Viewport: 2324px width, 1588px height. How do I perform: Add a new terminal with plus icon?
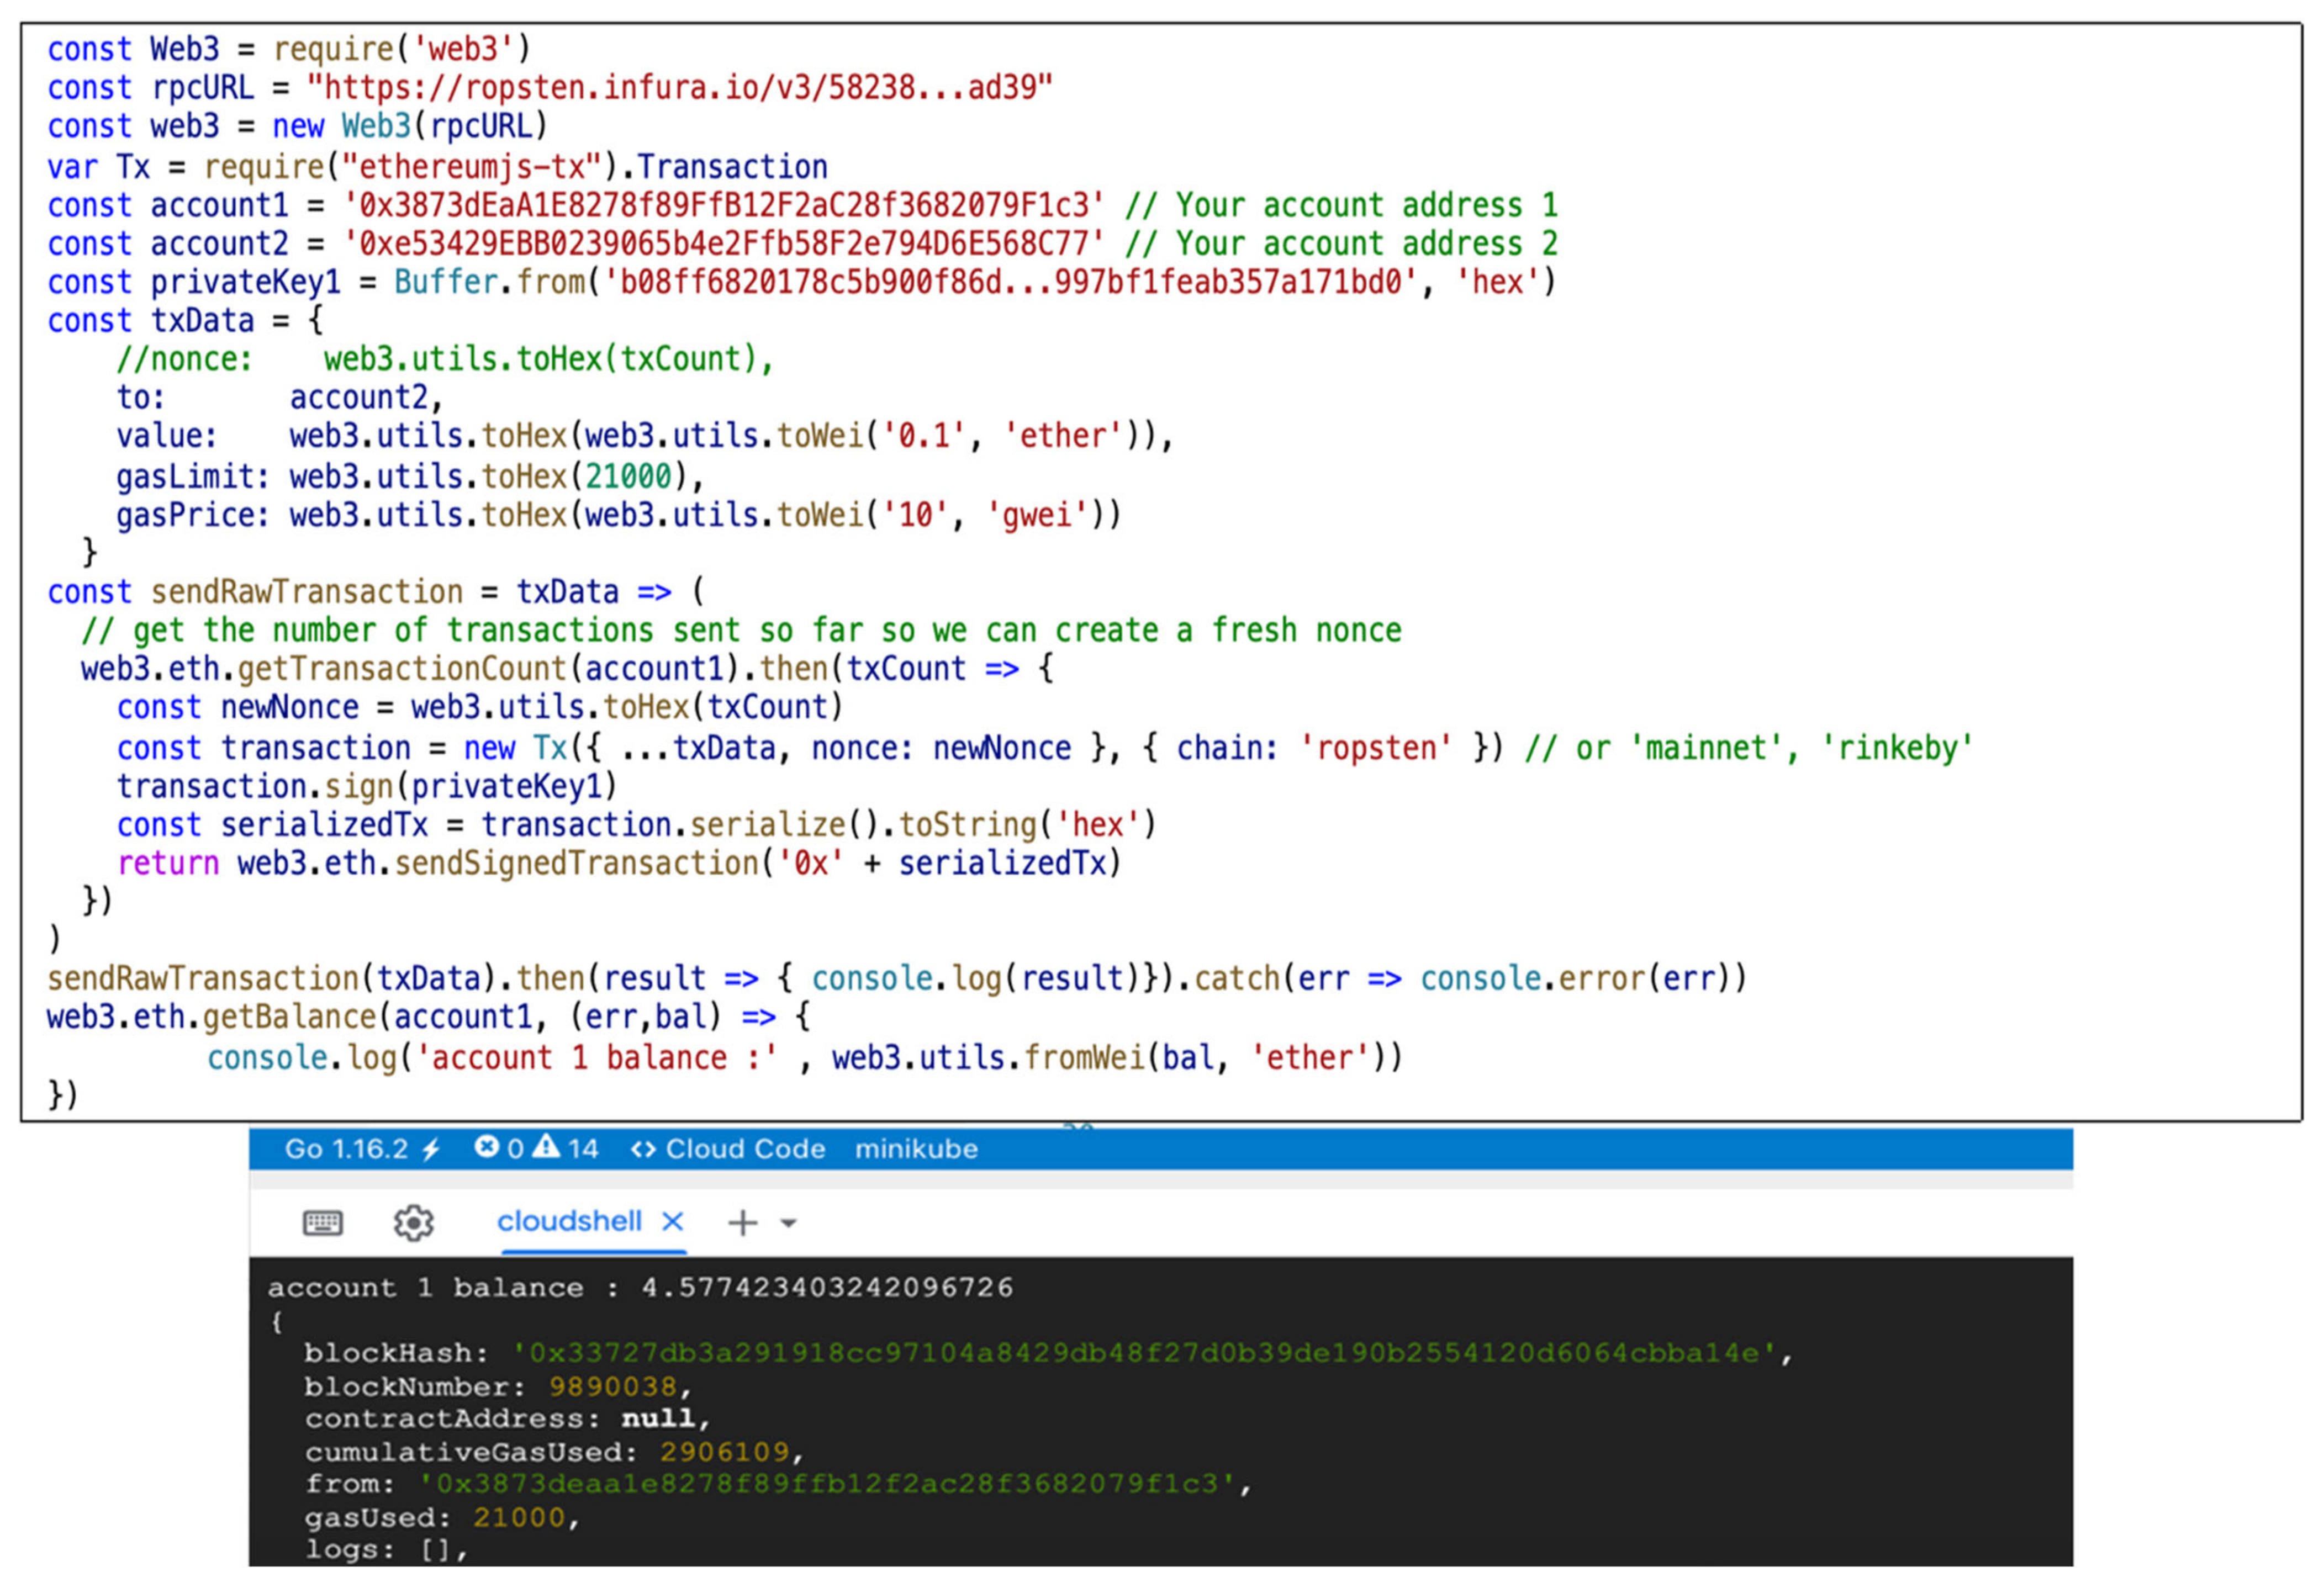point(742,1222)
